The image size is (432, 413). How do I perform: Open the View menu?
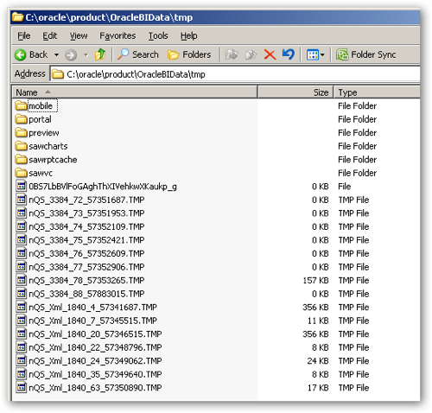(79, 35)
